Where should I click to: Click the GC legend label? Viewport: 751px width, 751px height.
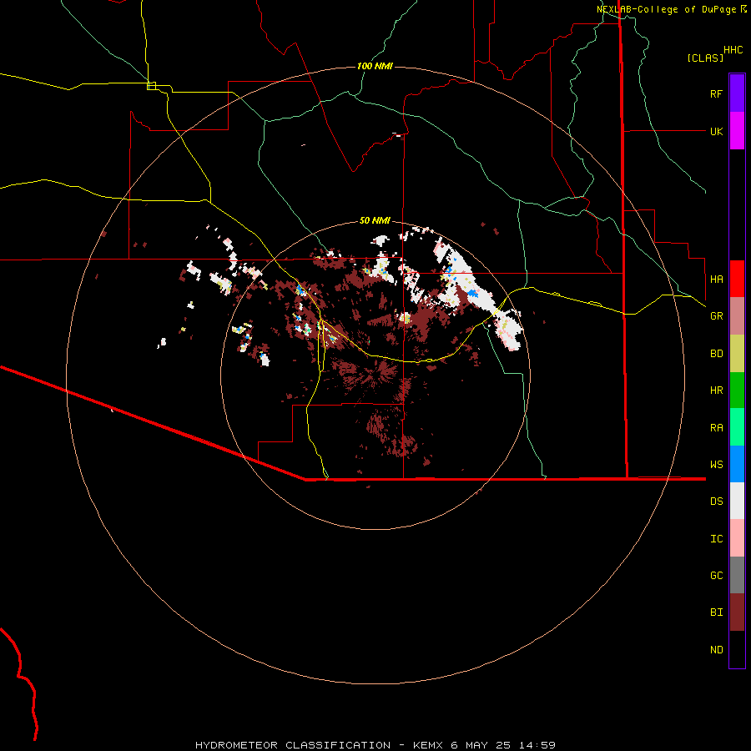716,576
